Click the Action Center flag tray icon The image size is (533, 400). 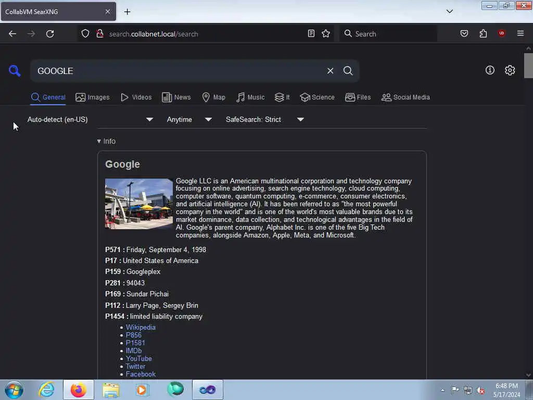[455, 390]
